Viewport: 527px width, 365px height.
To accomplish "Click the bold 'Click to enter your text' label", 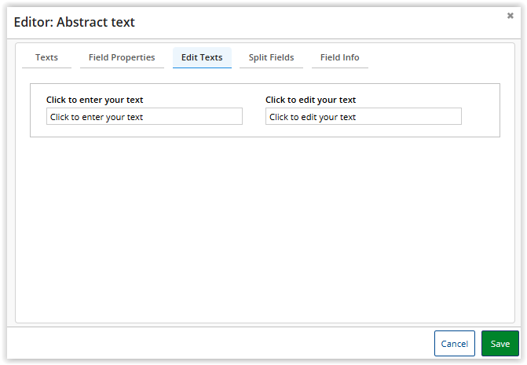I will [x=95, y=100].
